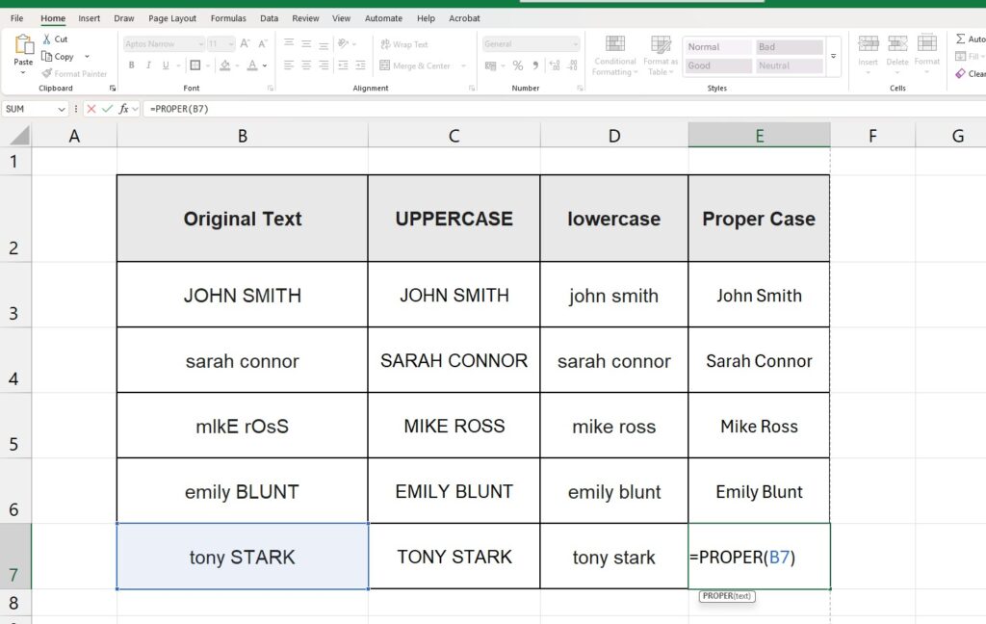The image size is (986, 624).
Task: Click the Copy icon in Clipboard group
Action: click(45, 56)
